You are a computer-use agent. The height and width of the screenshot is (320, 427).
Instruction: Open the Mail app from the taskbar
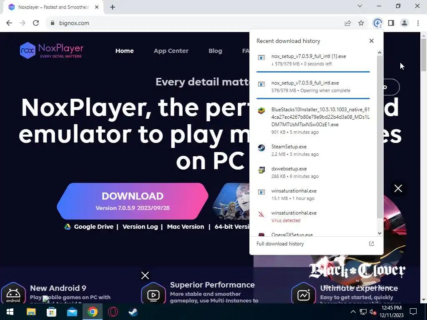72,312
